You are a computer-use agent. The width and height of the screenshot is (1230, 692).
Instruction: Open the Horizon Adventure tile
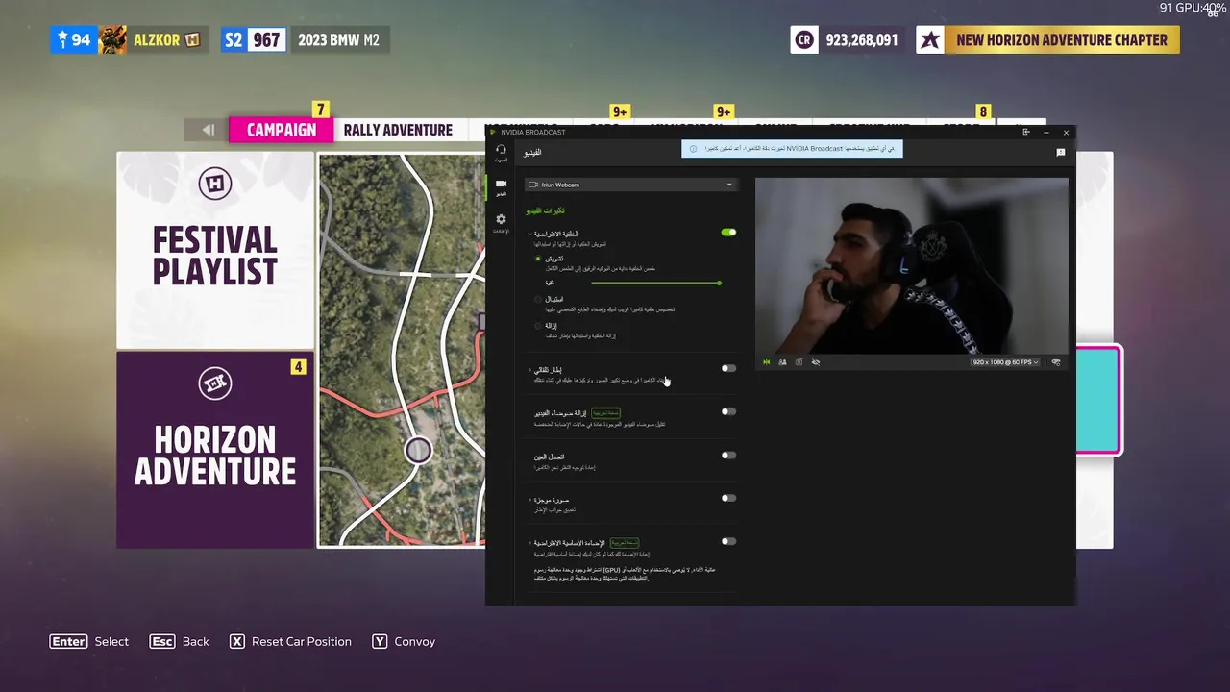[215, 450]
